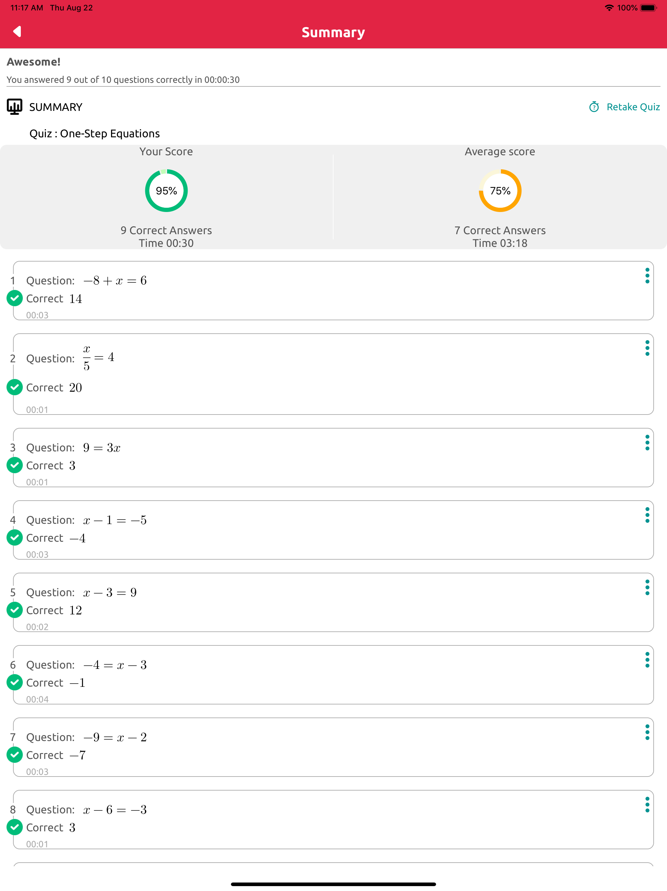Click green checkmark on question 1
Image resolution: width=667 pixels, height=891 pixels.
pos(15,298)
